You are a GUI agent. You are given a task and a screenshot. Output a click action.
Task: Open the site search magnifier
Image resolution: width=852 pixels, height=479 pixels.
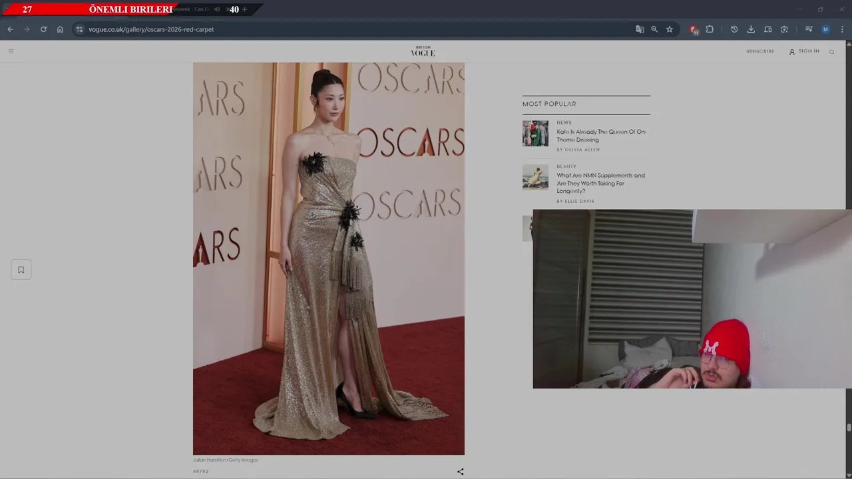point(831,52)
